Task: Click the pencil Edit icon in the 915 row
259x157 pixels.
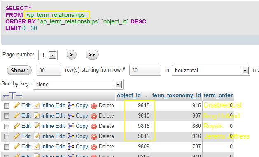Action: [16, 105]
